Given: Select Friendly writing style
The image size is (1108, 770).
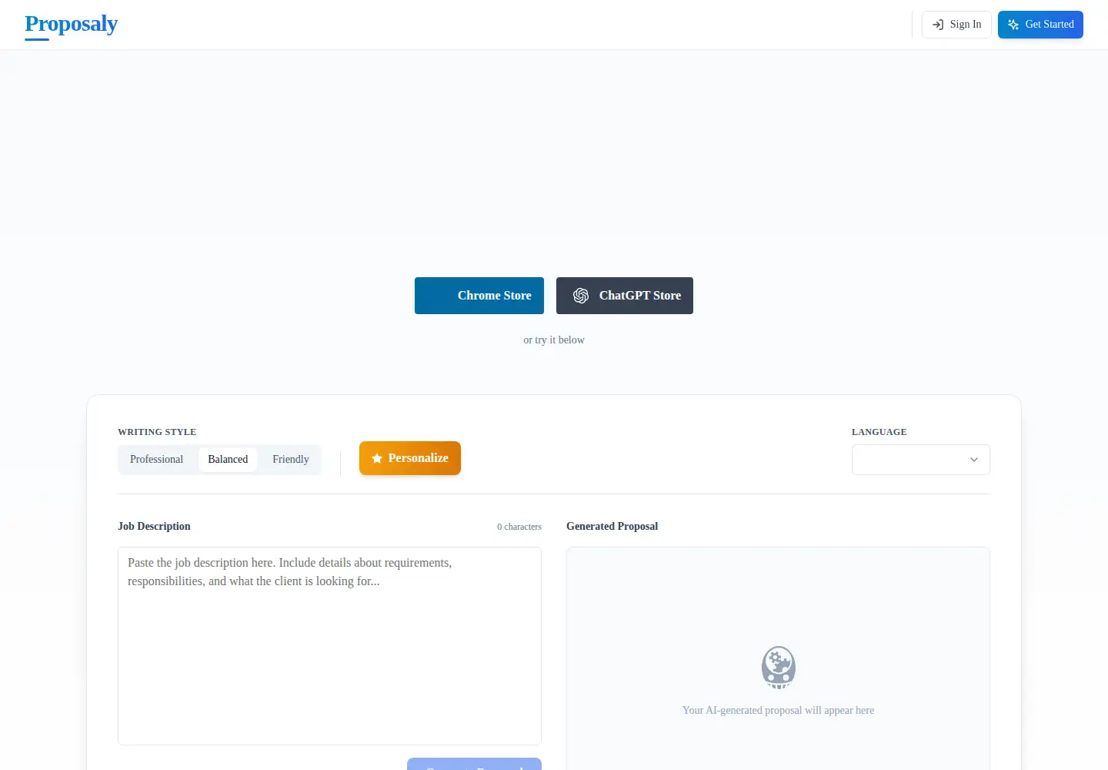Looking at the screenshot, I should point(291,459).
